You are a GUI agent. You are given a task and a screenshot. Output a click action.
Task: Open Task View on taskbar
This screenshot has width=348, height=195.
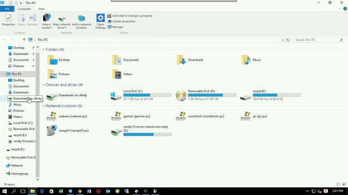tap(23, 191)
